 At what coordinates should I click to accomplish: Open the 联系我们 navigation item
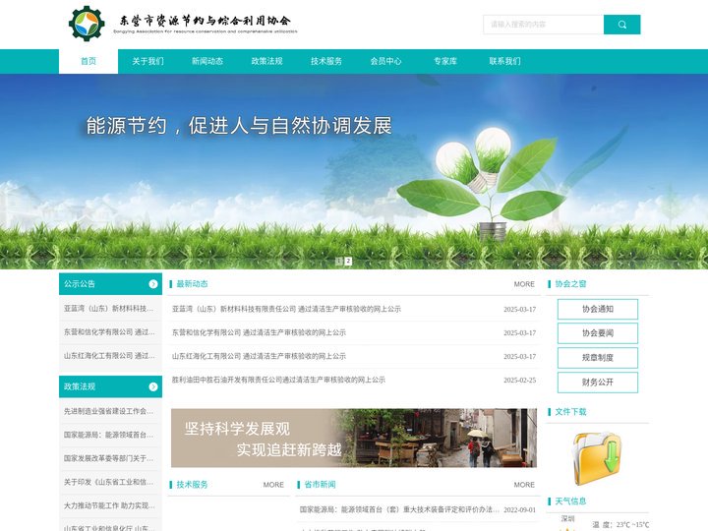pyautogui.click(x=504, y=61)
